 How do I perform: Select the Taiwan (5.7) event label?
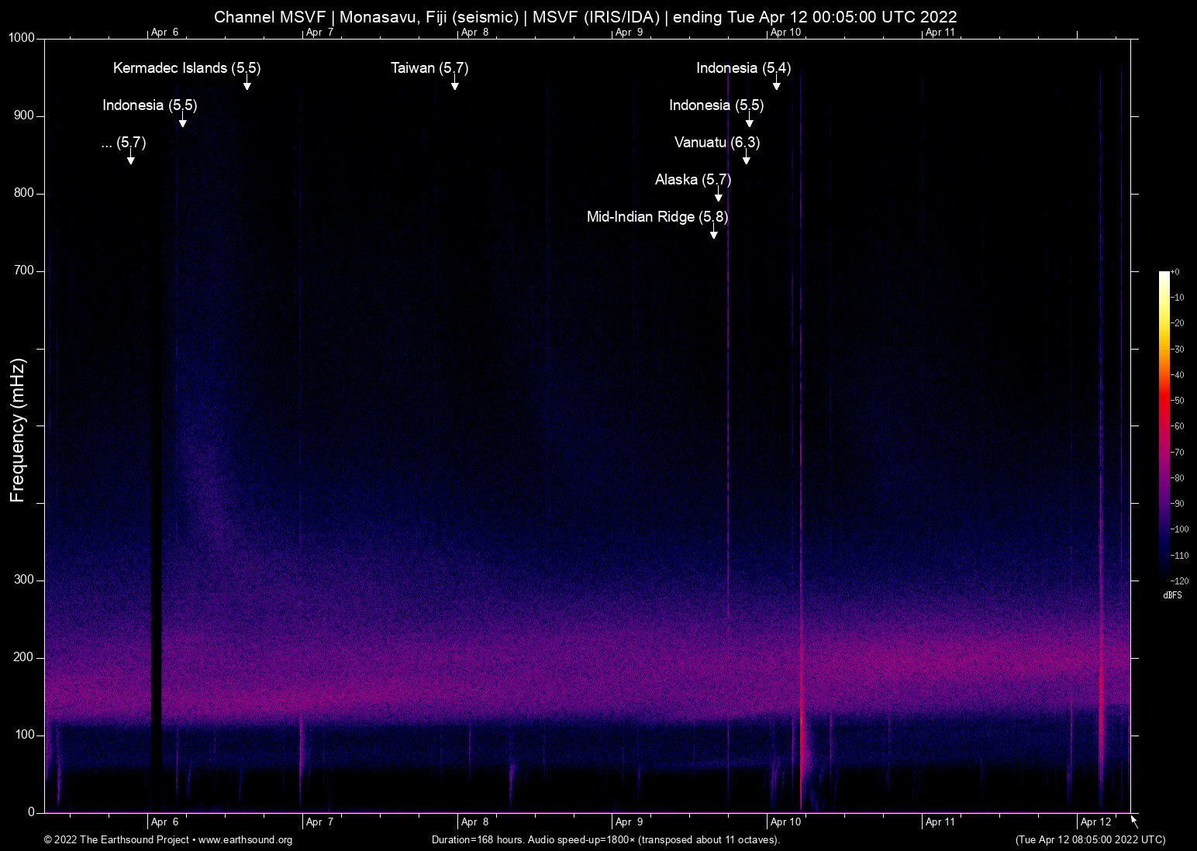coord(429,68)
